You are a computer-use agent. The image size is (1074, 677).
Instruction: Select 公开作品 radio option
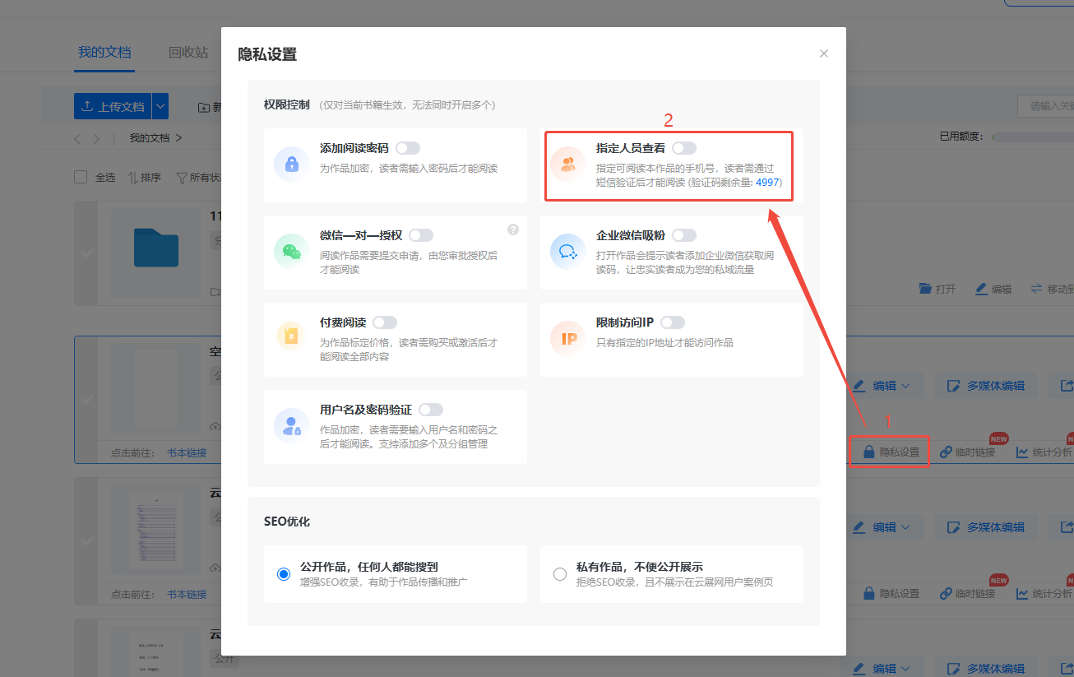(x=284, y=574)
